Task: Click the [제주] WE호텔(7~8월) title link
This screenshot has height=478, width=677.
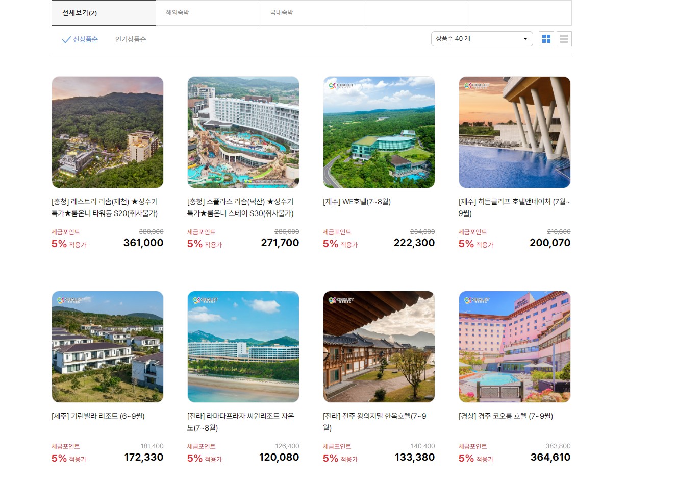Action: pyautogui.click(x=357, y=202)
